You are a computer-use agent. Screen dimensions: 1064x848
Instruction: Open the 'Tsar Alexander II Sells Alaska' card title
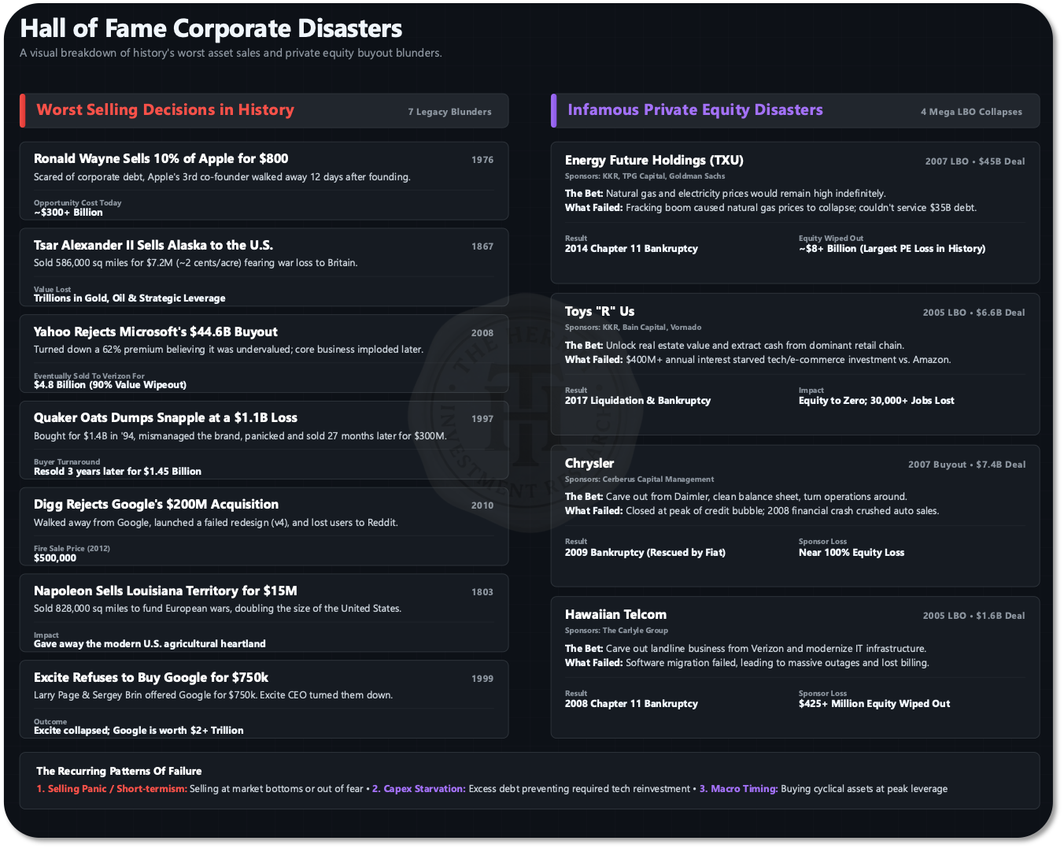(153, 245)
